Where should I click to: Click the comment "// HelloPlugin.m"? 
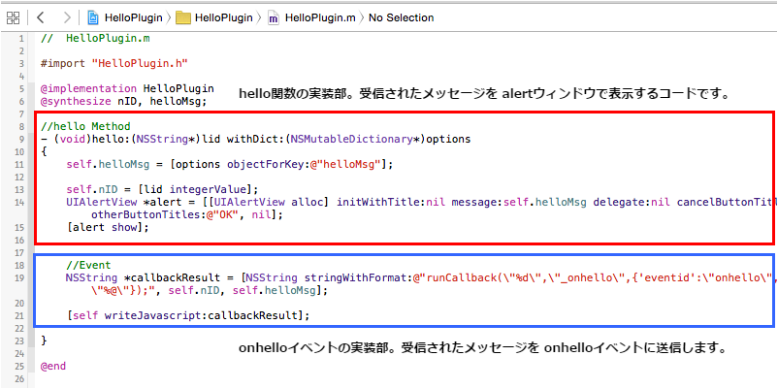(96, 38)
